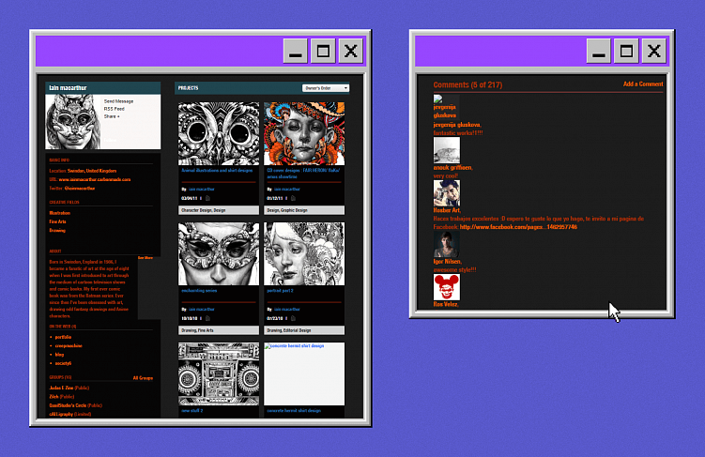Click the iain macarthur profile mask picture
This screenshot has height=457, width=705.
click(73, 122)
